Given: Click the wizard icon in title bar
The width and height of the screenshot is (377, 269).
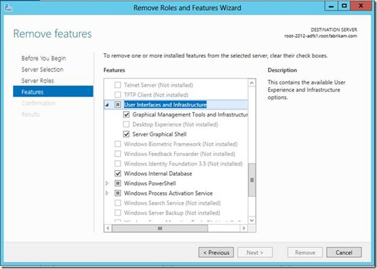Looking at the screenshot, I should [x=8, y=8].
